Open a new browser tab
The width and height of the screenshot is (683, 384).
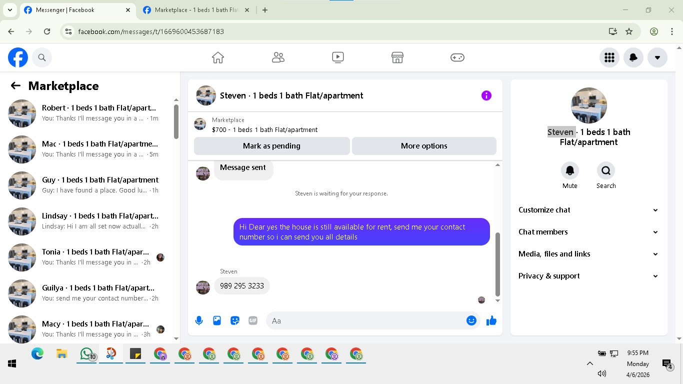[x=265, y=10]
